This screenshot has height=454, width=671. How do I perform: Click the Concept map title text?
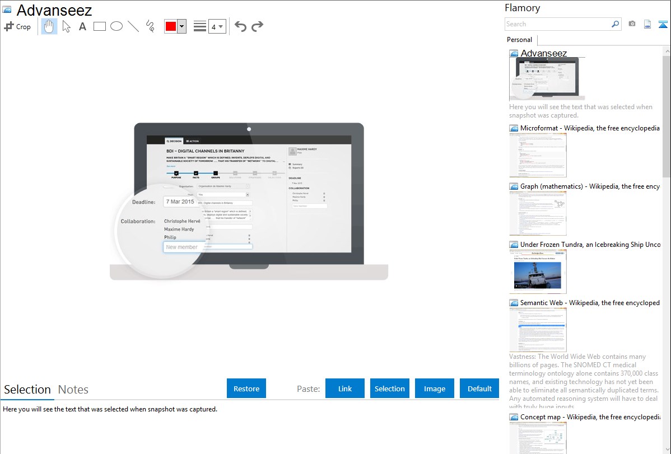pyautogui.click(x=590, y=416)
